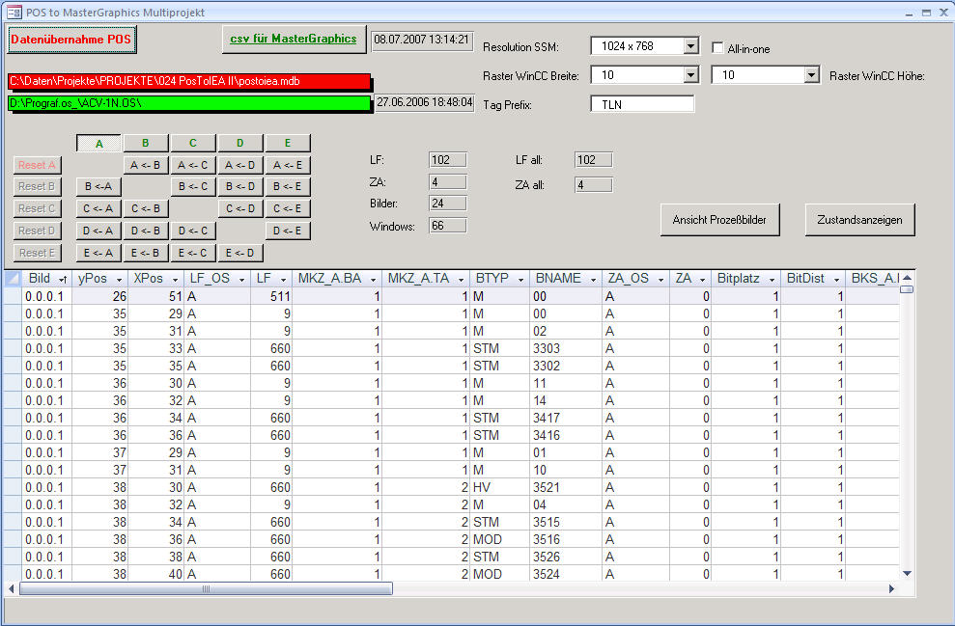
Task: Click the Access form icon in title bar
Action: click(14, 12)
